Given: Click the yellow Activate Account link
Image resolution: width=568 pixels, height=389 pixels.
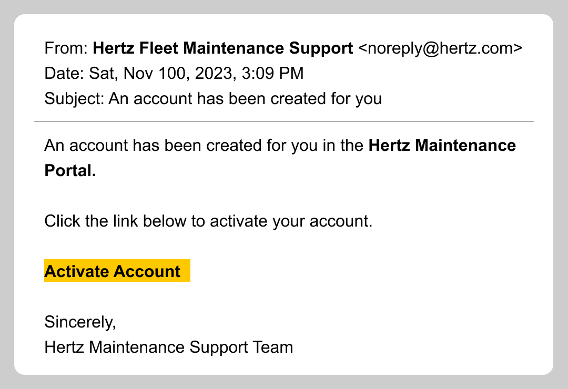Looking at the screenshot, I should (117, 271).
